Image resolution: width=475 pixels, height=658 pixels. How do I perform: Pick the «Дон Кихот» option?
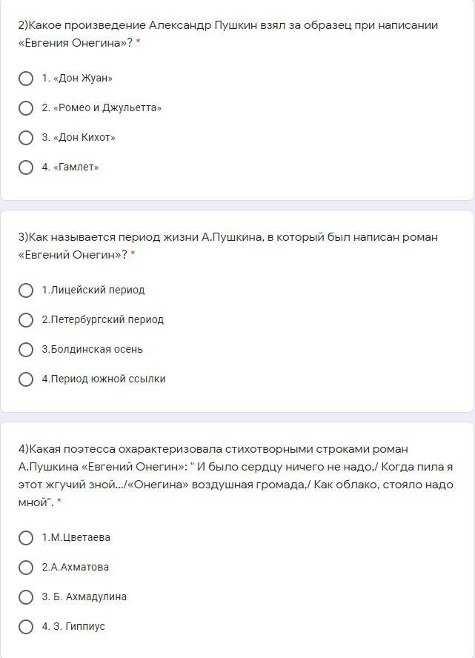pyautogui.click(x=26, y=138)
